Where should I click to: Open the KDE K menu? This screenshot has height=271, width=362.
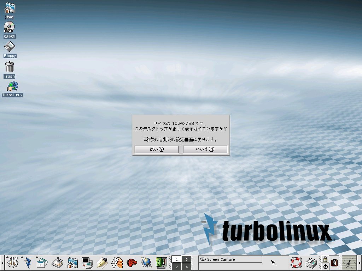click(x=13, y=262)
